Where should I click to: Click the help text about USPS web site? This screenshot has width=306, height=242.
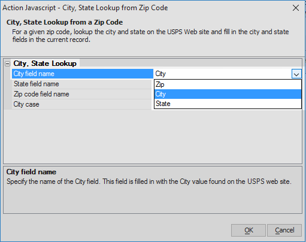point(149,181)
